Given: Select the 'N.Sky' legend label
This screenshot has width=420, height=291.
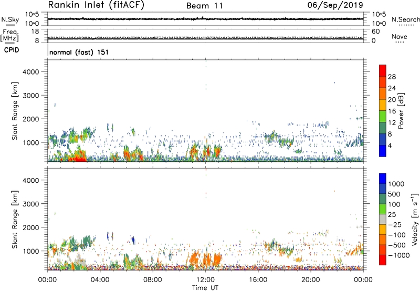Looking at the screenshot, I should [10, 19].
